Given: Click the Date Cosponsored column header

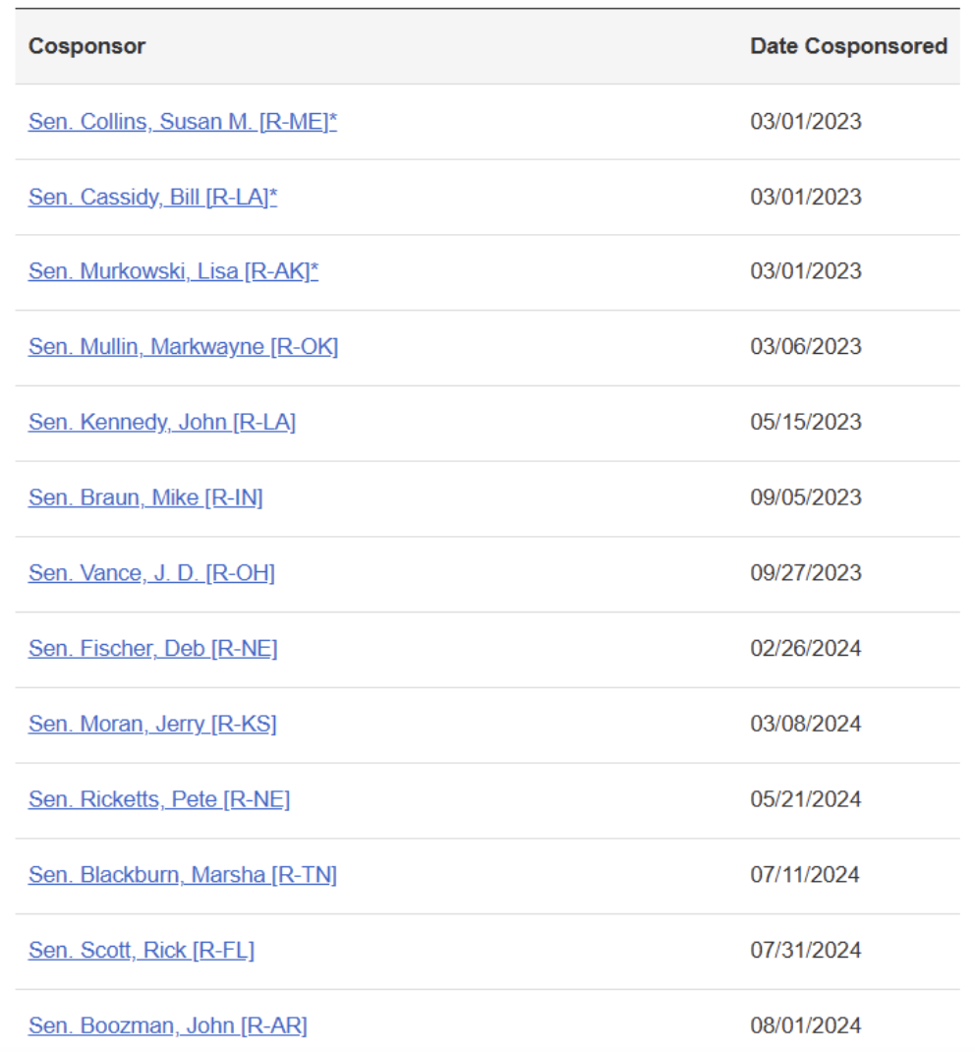Looking at the screenshot, I should pyautogui.click(x=848, y=46).
